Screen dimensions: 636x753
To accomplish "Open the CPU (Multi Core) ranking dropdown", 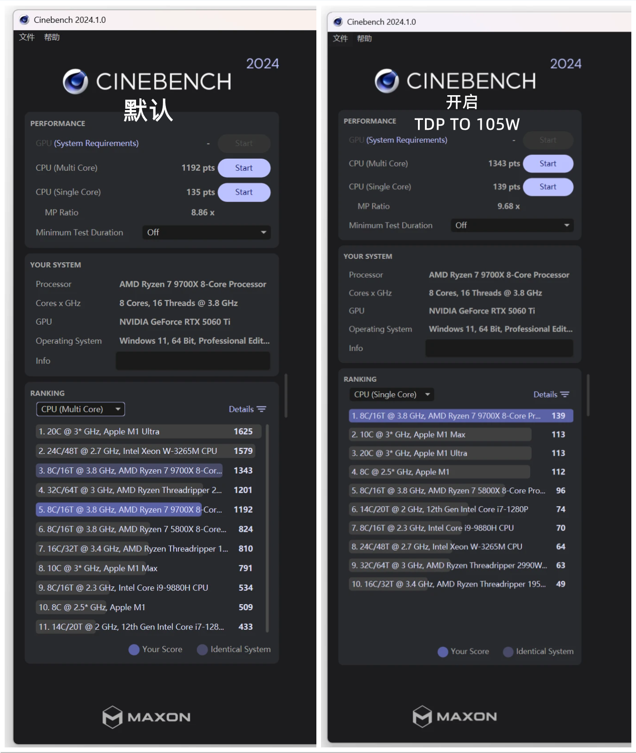I will pos(81,409).
